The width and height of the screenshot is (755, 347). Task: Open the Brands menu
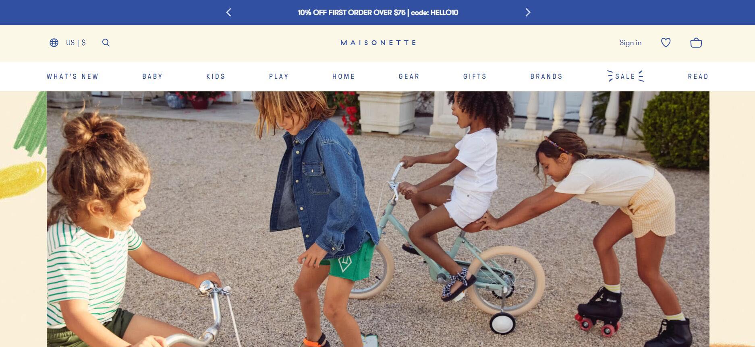coord(546,76)
